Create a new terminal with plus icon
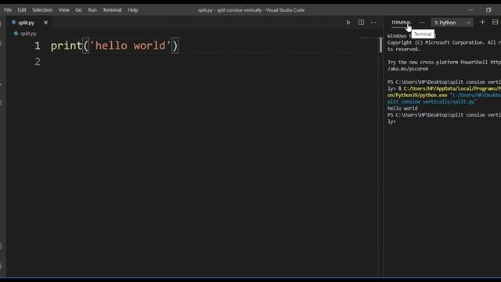Viewport: 501px width, 282px height. (482, 22)
